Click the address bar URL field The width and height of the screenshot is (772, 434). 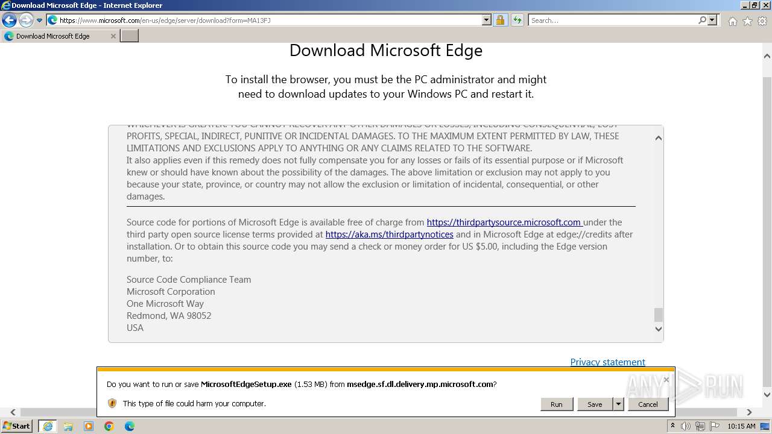(x=264, y=20)
